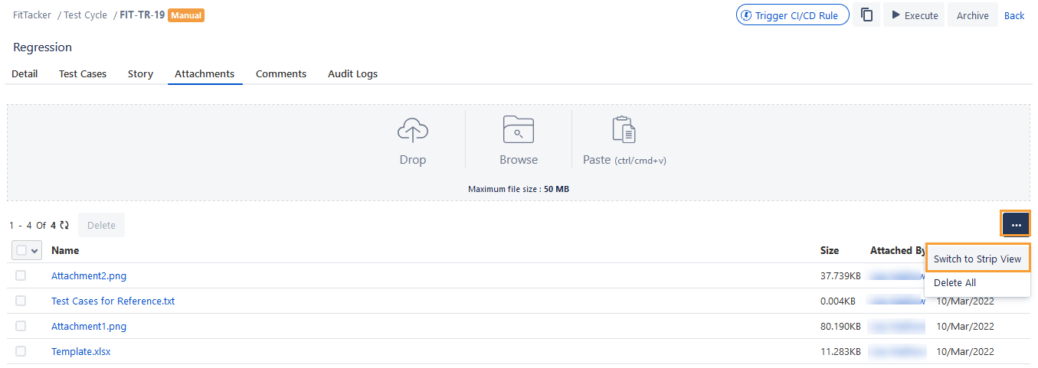This screenshot has width=1038, height=368.
Task: Click the disabled Delete button
Action: click(x=101, y=225)
